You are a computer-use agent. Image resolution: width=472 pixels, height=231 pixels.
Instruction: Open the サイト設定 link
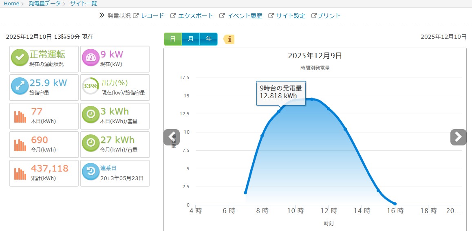point(290,16)
